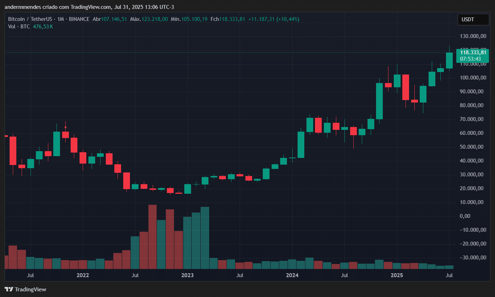The width and height of the screenshot is (495, 297).
Task: Click the candle countdown 07:53:43
Action: click(470, 59)
